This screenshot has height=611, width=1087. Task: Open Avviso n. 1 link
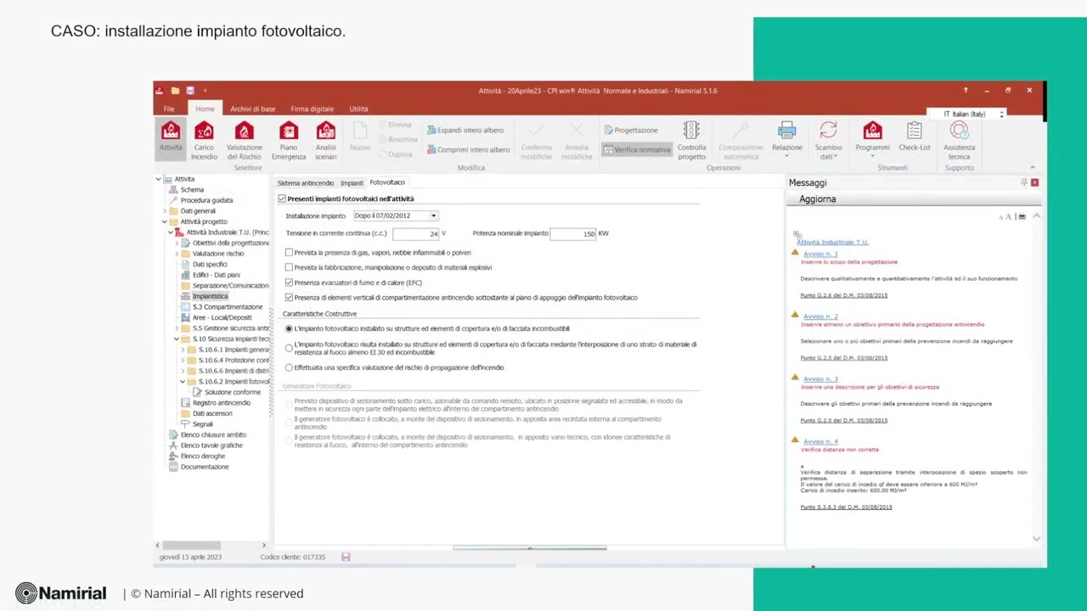[x=819, y=254]
